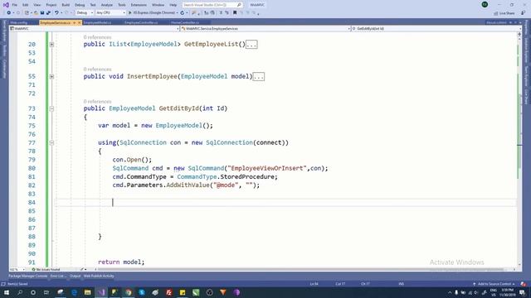Click the Windows taskbar search icon
Viewport: 531px width, 298px height.
click(20, 292)
